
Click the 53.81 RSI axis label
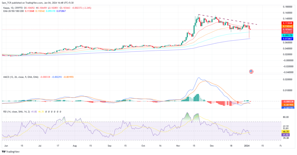pos(286,129)
